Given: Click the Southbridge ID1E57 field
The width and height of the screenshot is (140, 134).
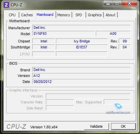Looking at the screenshot, I should (x=82, y=47).
